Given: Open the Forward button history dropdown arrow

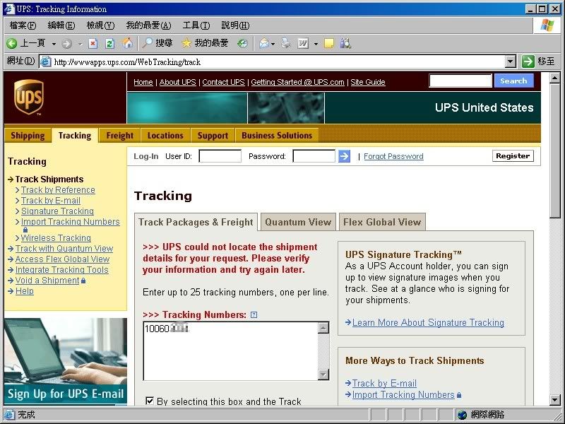Looking at the screenshot, I should click(x=80, y=44).
